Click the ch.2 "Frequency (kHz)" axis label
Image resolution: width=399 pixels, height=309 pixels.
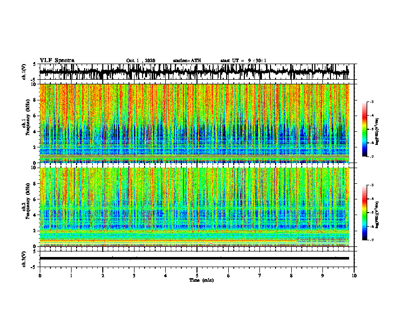pos(28,201)
